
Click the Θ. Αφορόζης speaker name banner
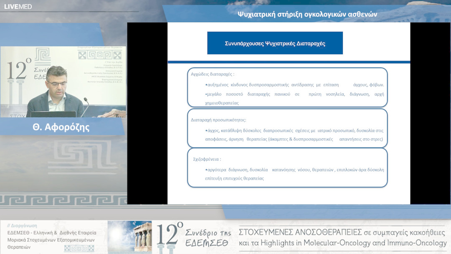(63, 127)
